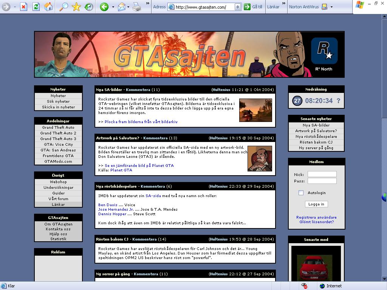Open the Vårt forum menu item

(x=58, y=199)
